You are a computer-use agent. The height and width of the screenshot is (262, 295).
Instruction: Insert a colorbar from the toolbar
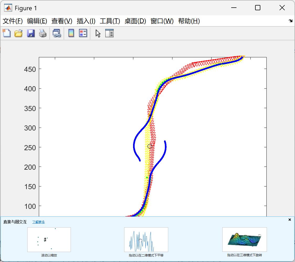point(71,33)
